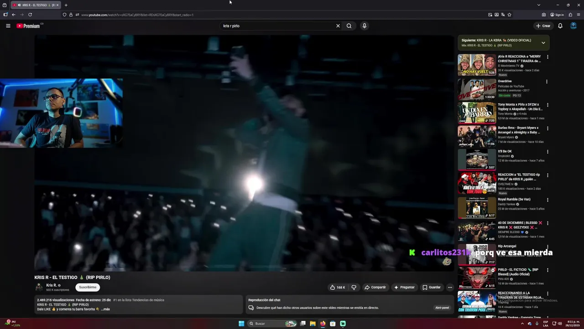Viewport: 584px width, 329px height.
Task: Open the browser application menu
Action: pyautogui.click(x=579, y=15)
